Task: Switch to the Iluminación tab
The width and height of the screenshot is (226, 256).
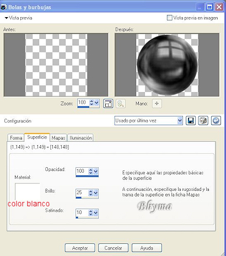Action: [80, 138]
